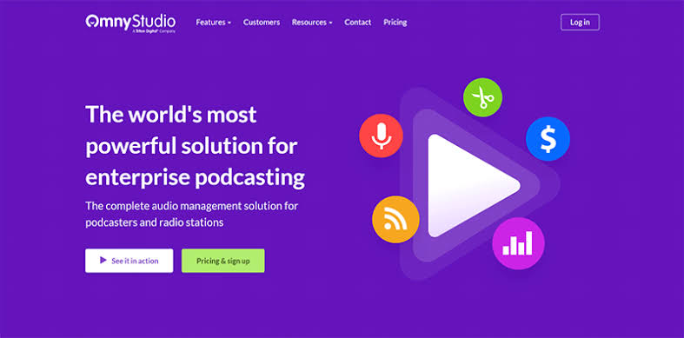The width and height of the screenshot is (684, 338).
Task: Click the Omny Studio logo
Action: click(x=130, y=23)
